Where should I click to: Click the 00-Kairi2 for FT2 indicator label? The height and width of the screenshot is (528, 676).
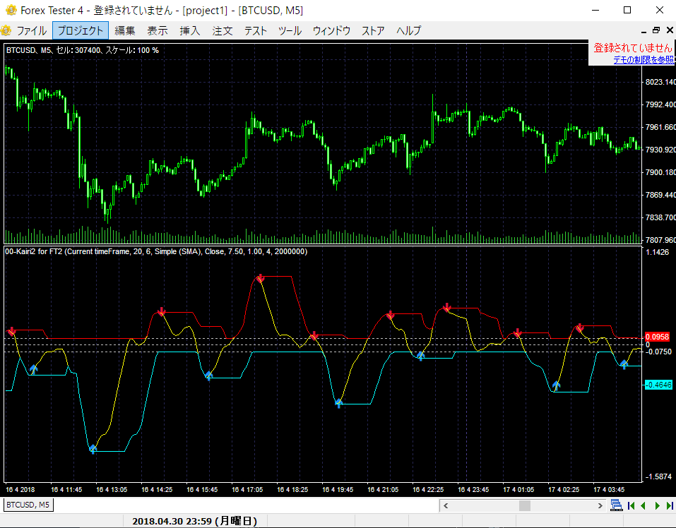(156, 251)
